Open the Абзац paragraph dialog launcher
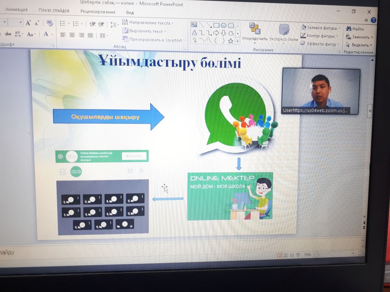Image resolution: width=390 pixels, height=292 pixels. pos(185,49)
